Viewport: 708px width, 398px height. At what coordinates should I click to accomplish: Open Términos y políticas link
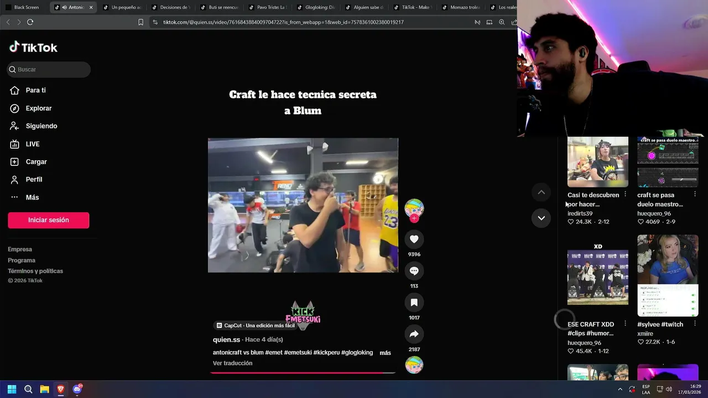pos(35,271)
